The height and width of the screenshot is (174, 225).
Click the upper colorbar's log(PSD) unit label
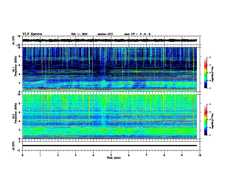(213, 74)
